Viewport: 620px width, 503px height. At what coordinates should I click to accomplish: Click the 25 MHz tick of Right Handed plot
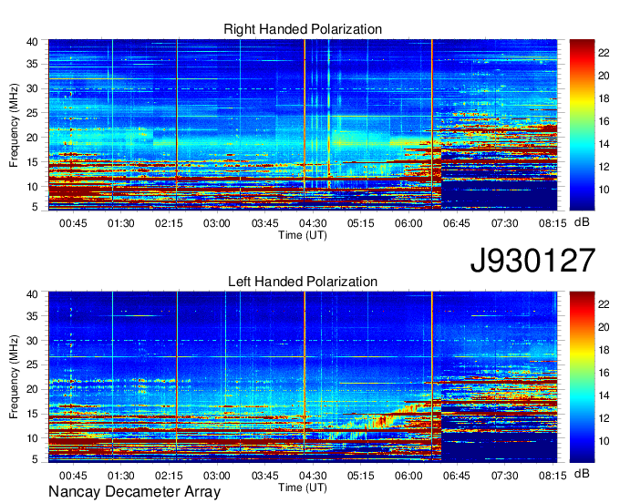pyautogui.click(x=32, y=113)
